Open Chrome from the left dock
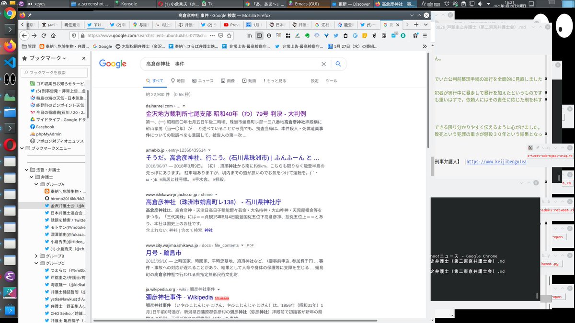575x323 pixels. (10, 13)
